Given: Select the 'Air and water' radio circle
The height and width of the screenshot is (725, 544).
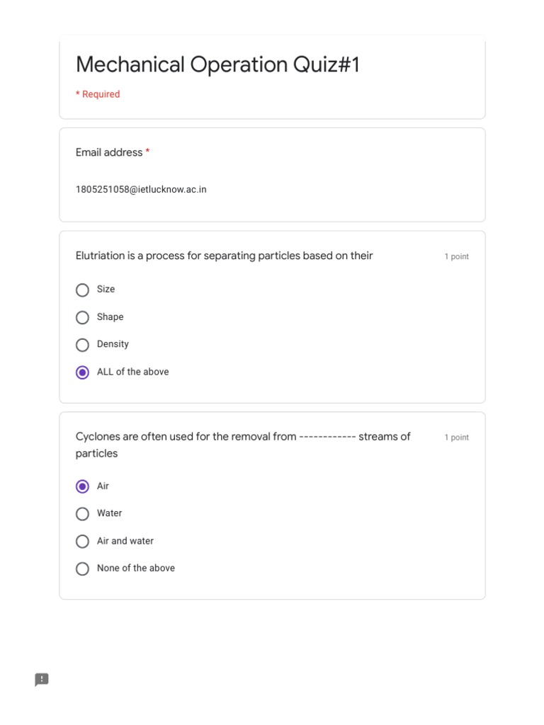Looking at the screenshot, I should (82, 542).
